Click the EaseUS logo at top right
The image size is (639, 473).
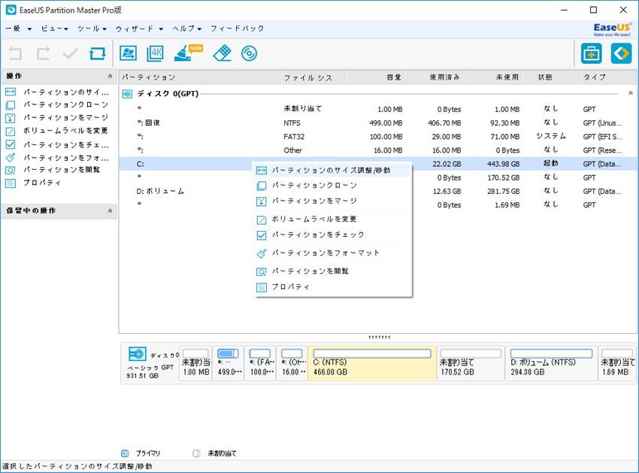612,29
